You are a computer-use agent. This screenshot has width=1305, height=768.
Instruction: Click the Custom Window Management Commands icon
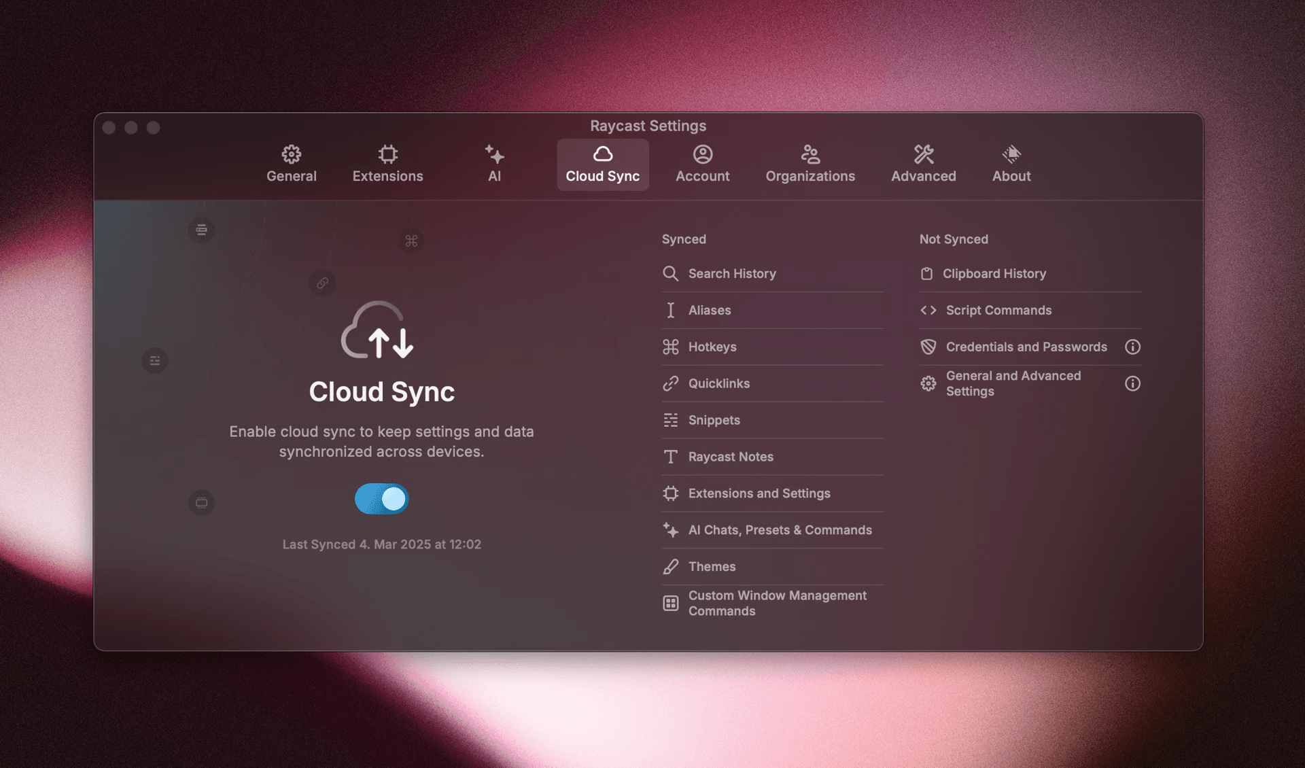coord(671,603)
